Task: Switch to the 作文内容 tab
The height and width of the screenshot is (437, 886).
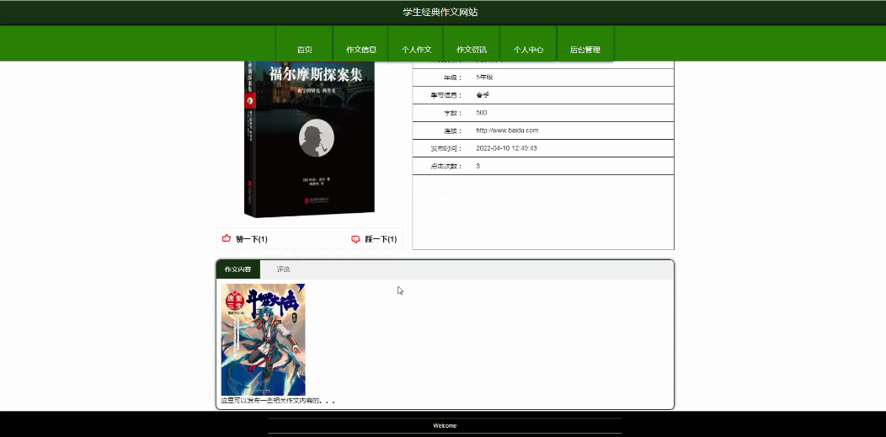Action: (x=238, y=269)
